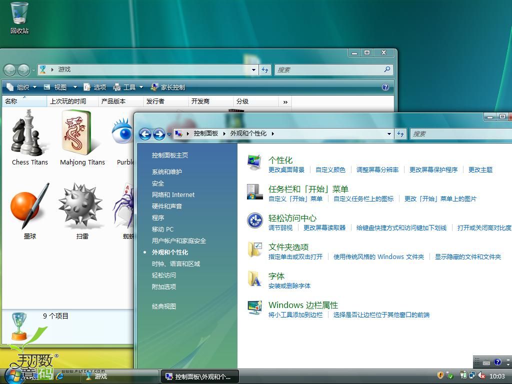
Task: Open the Chess Titans game icon
Action: (x=29, y=138)
